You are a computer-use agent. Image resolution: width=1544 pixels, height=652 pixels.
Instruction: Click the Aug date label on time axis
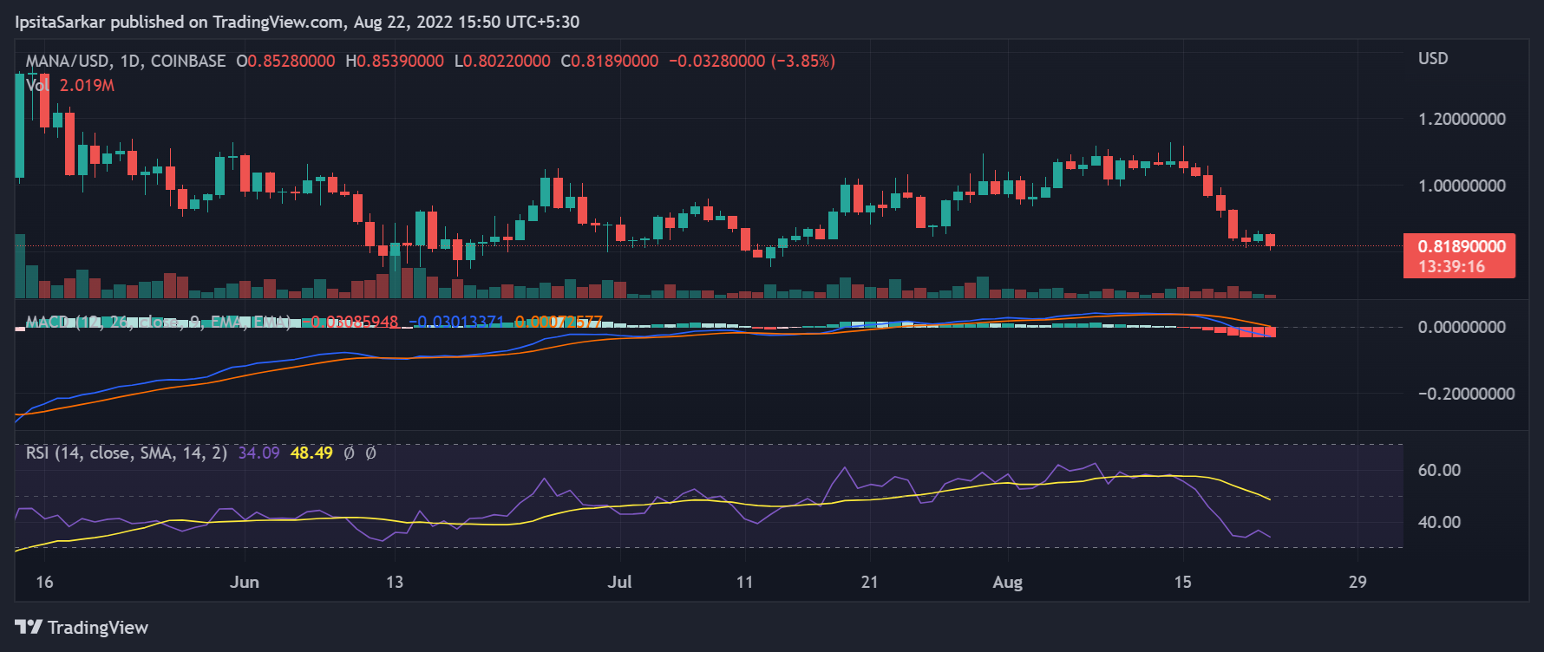[1007, 582]
